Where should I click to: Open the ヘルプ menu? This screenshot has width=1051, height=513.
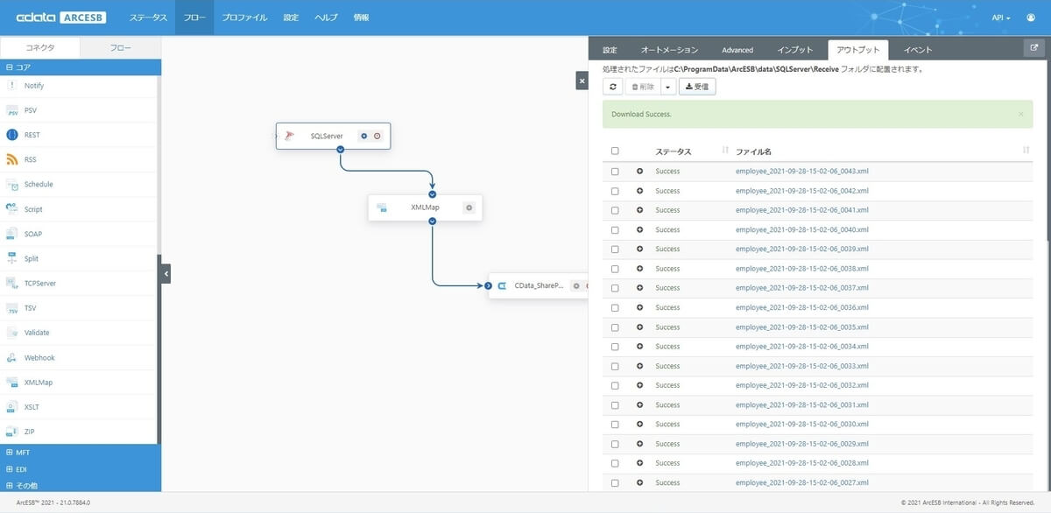point(326,18)
